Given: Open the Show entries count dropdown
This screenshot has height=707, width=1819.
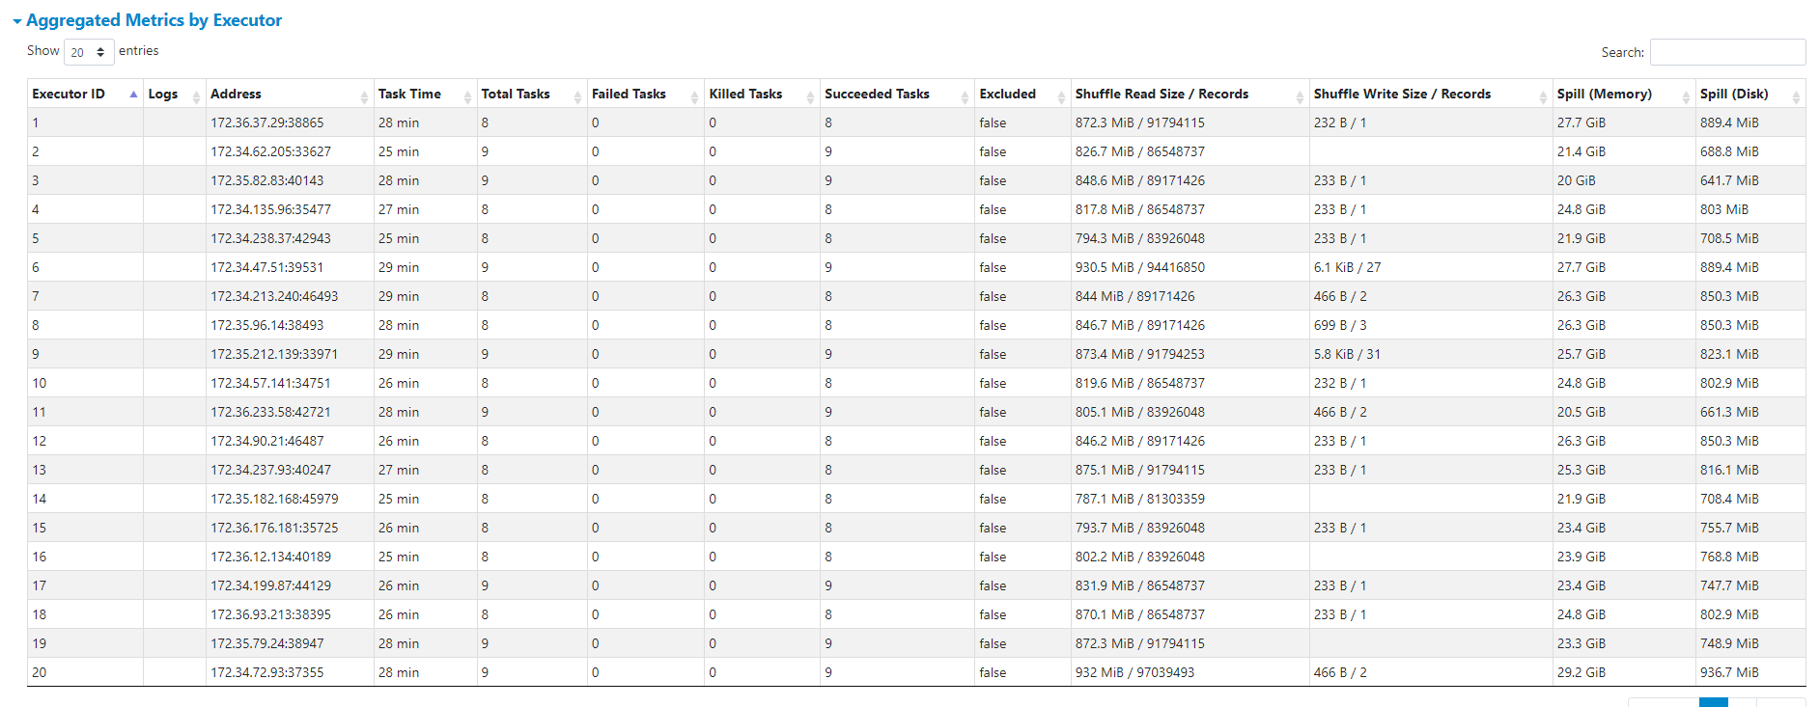Looking at the screenshot, I should (89, 52).
